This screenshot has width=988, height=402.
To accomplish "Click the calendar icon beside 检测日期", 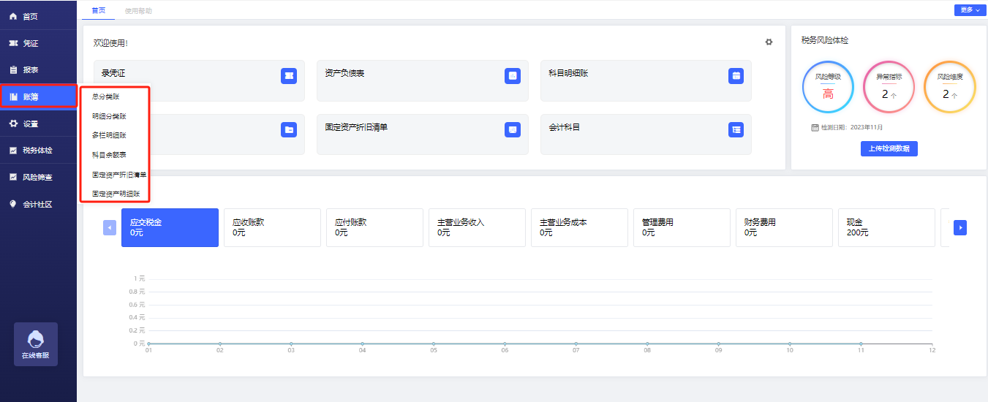I will click(815, 127).
